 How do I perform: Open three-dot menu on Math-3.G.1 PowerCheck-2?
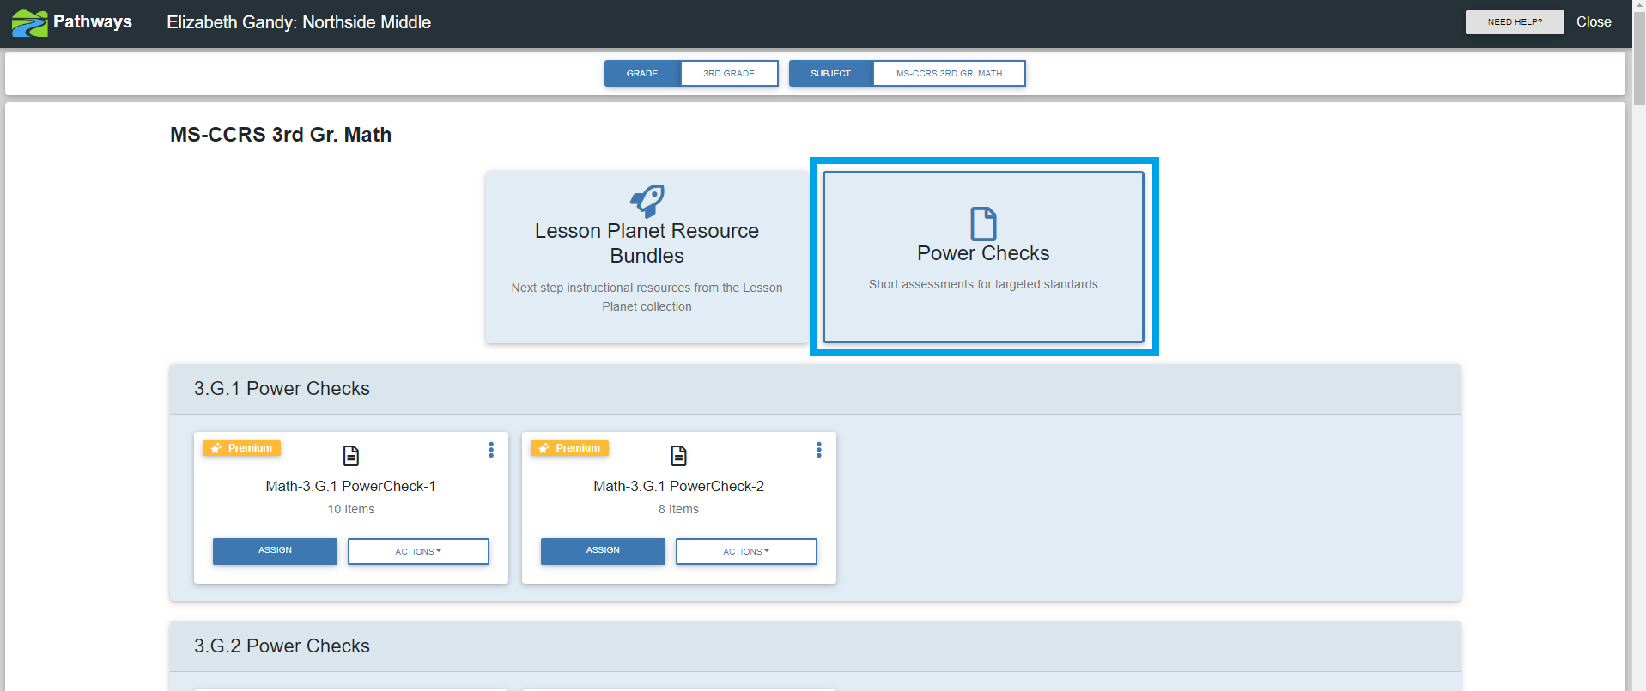click(x=819, y=450)
